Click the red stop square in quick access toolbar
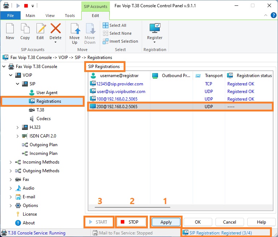Screen dimensions: 278x237 point(26,6)
